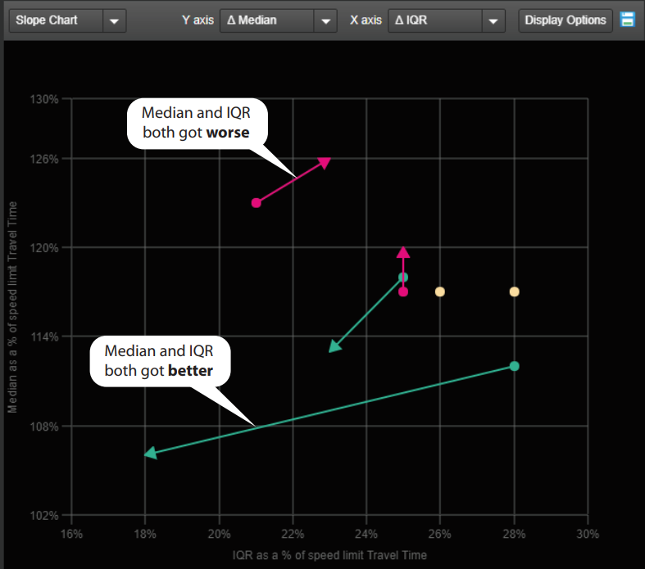Click the horizontal axis title about IQR
The width and height of the screenshot is (645, 569).
[329, 555]
